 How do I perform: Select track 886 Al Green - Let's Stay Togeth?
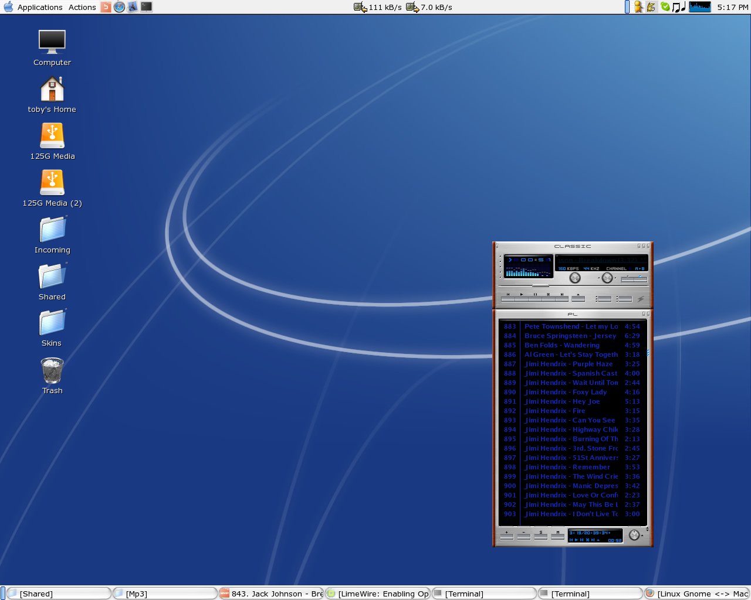coord(572,354)
